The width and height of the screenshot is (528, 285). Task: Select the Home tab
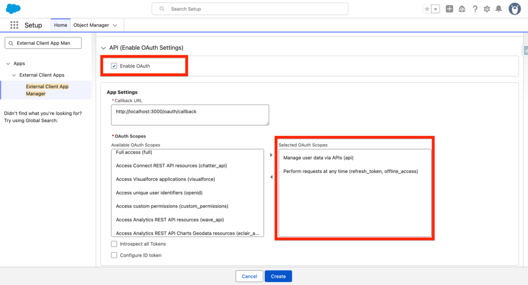tap(60, 25)
